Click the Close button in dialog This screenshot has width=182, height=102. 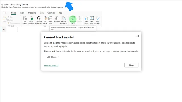pyautogui.click(x=131, y=65)
